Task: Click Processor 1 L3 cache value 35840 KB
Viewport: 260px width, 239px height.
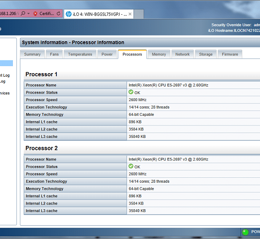Action: 137,137
